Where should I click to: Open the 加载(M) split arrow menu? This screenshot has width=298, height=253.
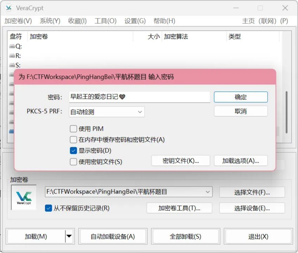(69, 236)
